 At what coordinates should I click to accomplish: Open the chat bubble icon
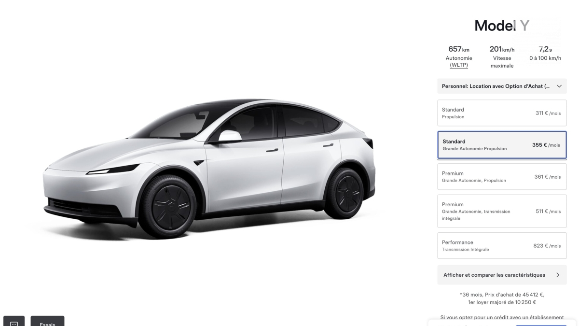click(14, 323)
